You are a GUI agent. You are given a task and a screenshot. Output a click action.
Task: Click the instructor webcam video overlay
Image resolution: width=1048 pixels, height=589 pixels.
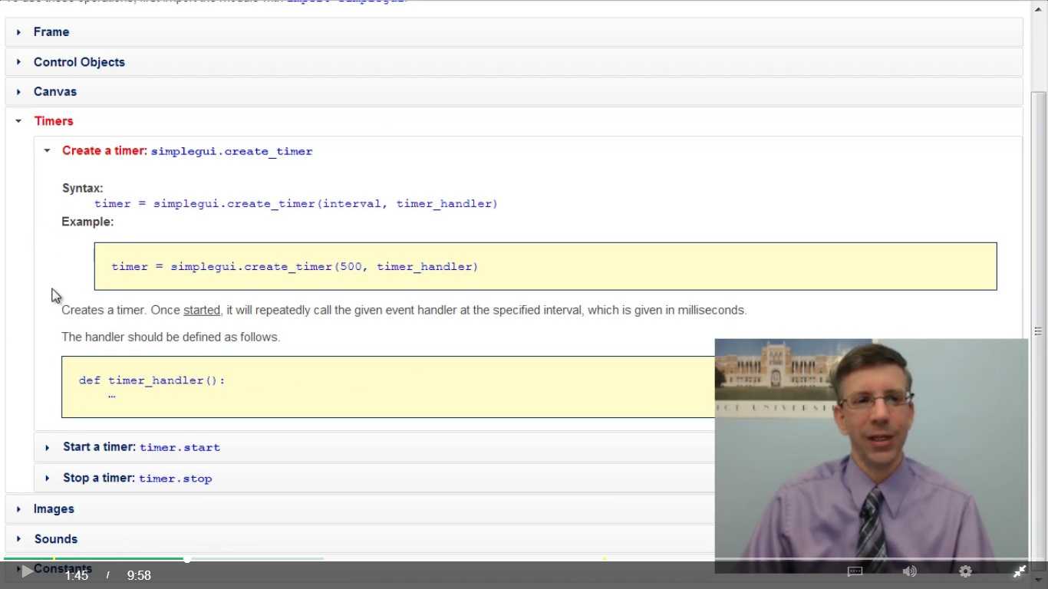[872, 456]
